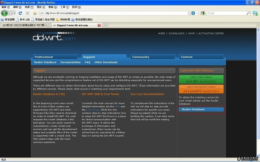This screenshot has width=260, height=162.
Task: Open SHOP link in header
Action: click(191, 33)
